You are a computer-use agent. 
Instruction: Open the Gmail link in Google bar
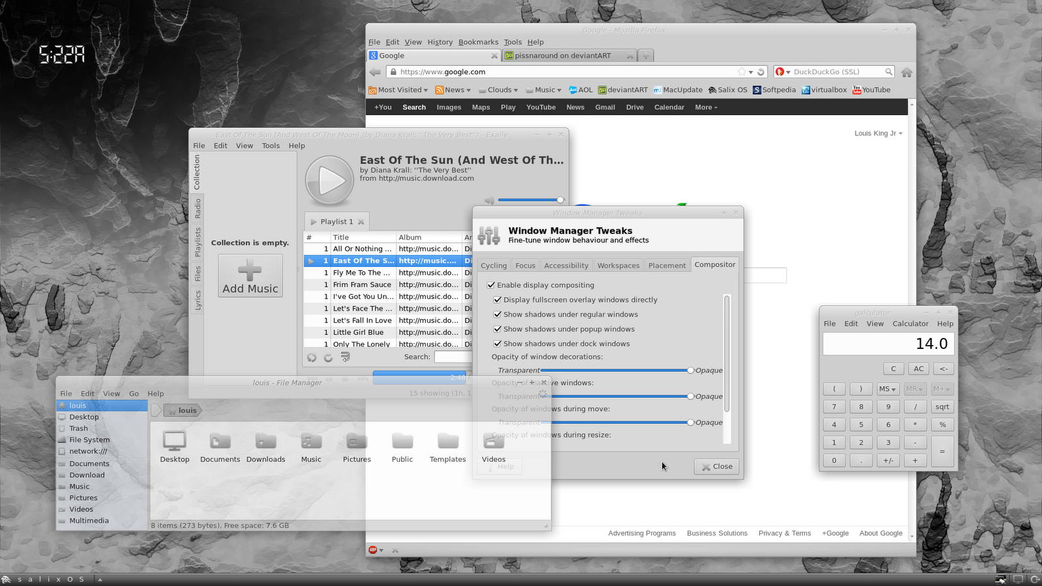coord(605,107)
